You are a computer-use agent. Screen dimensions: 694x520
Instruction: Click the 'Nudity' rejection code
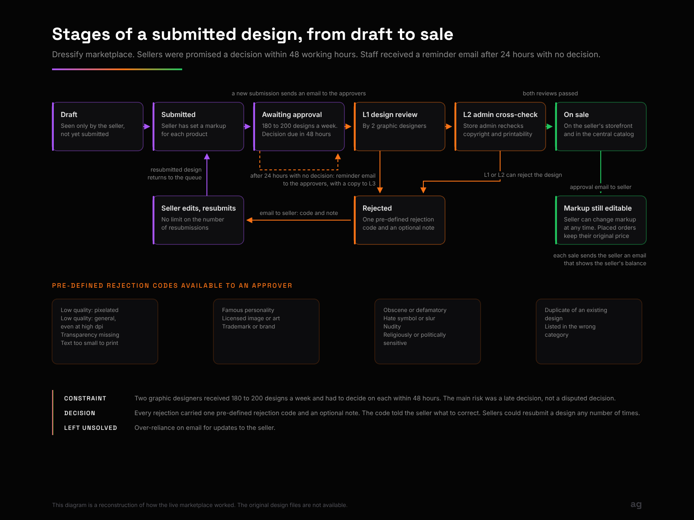pos(392,326)
